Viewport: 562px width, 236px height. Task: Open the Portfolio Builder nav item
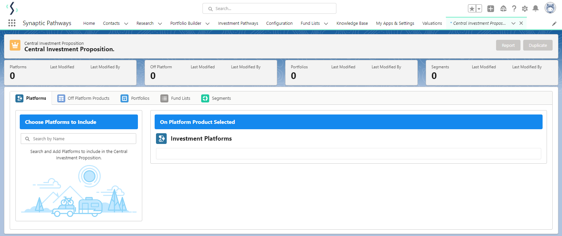tap(186, 23)
